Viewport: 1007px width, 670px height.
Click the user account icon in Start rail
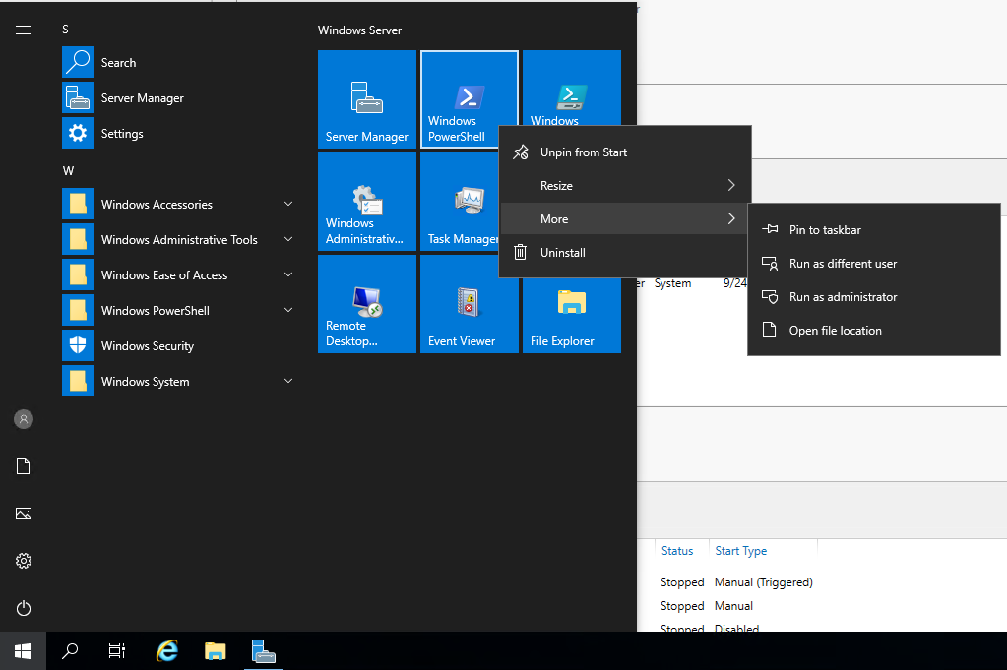24,419
